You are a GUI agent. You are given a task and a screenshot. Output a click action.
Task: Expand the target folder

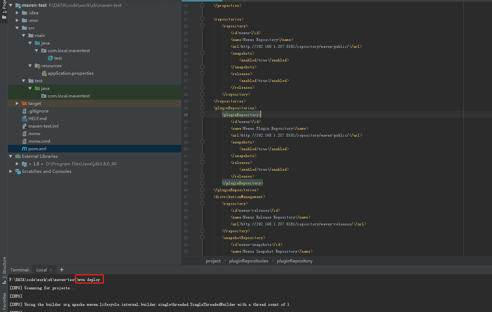[x=17, y=103]
